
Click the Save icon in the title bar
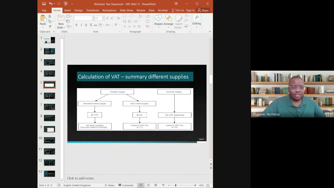[44, 4]
